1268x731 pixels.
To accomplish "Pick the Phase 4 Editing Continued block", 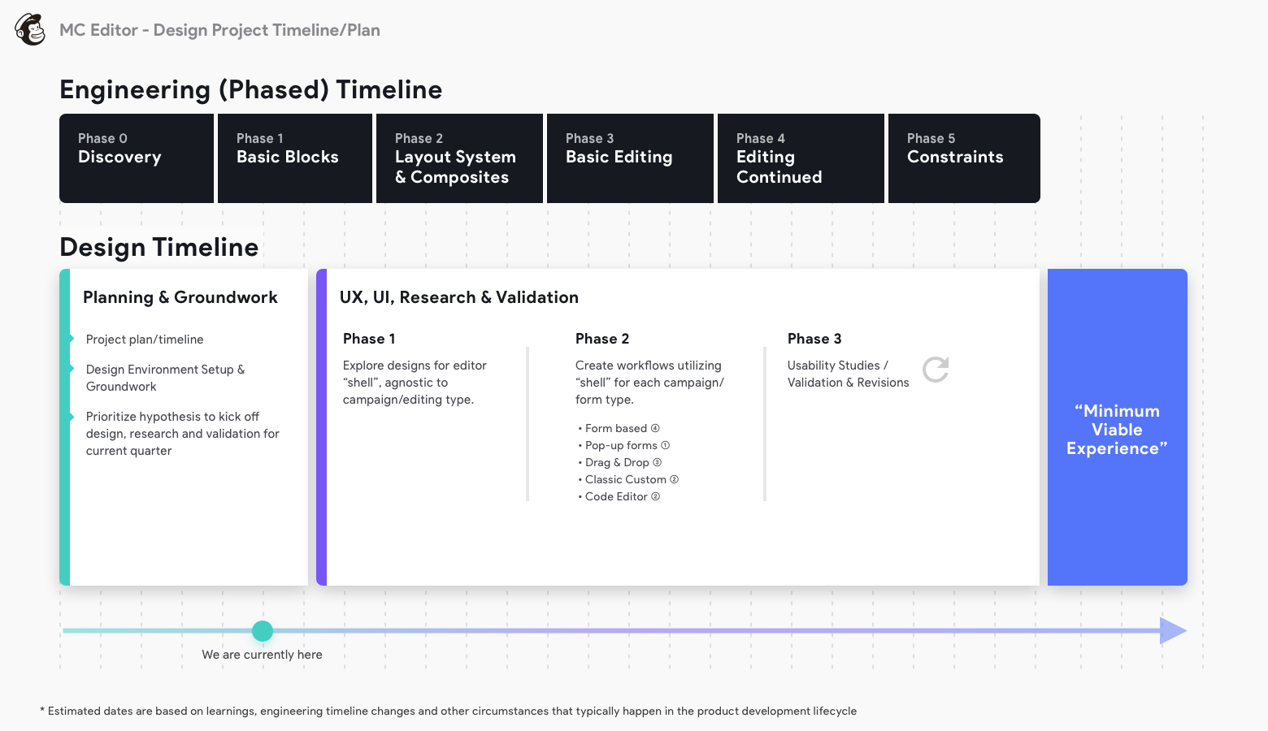I will point(801,158).
